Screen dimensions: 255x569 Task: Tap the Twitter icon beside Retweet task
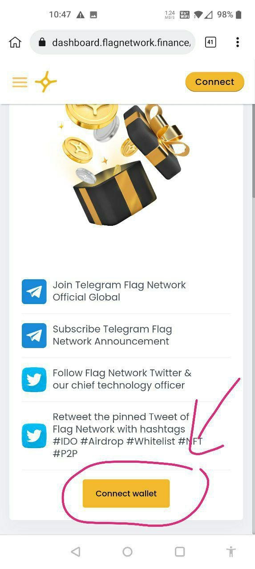point(34,436)
